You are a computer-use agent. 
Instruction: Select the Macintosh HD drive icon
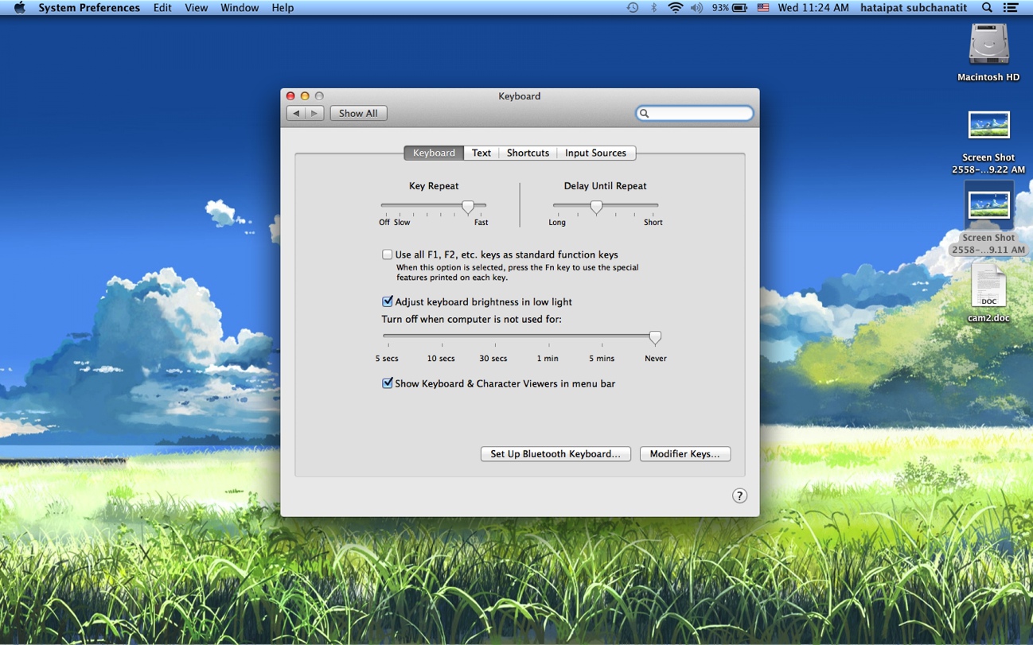tap(988, 45)
